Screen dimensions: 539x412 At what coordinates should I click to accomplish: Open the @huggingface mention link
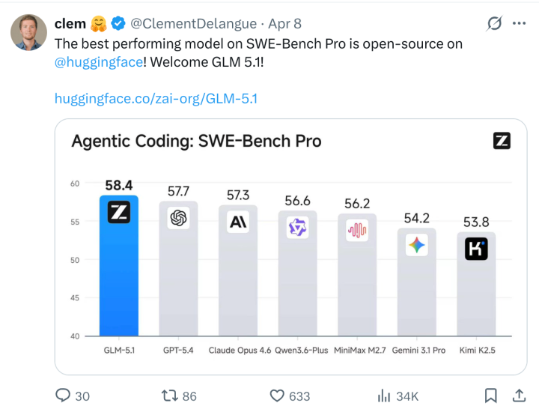(x=99, y=62)
